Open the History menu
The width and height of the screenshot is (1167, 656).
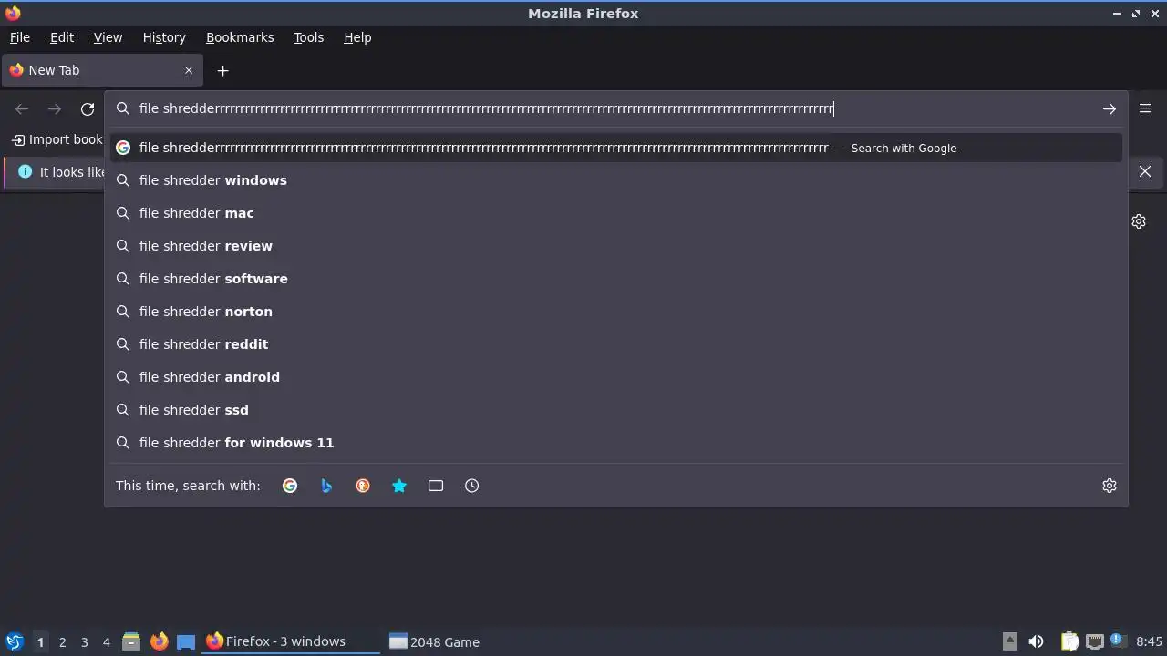click(x=164, y=37)
